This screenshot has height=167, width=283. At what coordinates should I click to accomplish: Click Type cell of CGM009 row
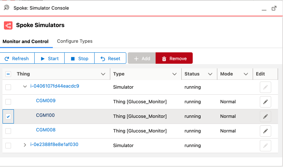click(x=140, y=102)
